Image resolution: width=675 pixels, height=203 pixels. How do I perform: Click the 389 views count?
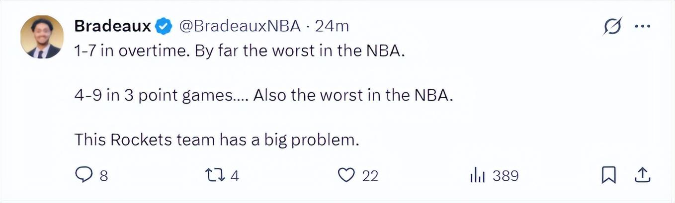point(506,176)
